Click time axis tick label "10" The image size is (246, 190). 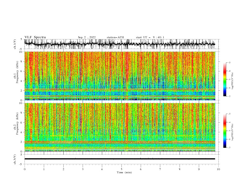tap(218, 169)
